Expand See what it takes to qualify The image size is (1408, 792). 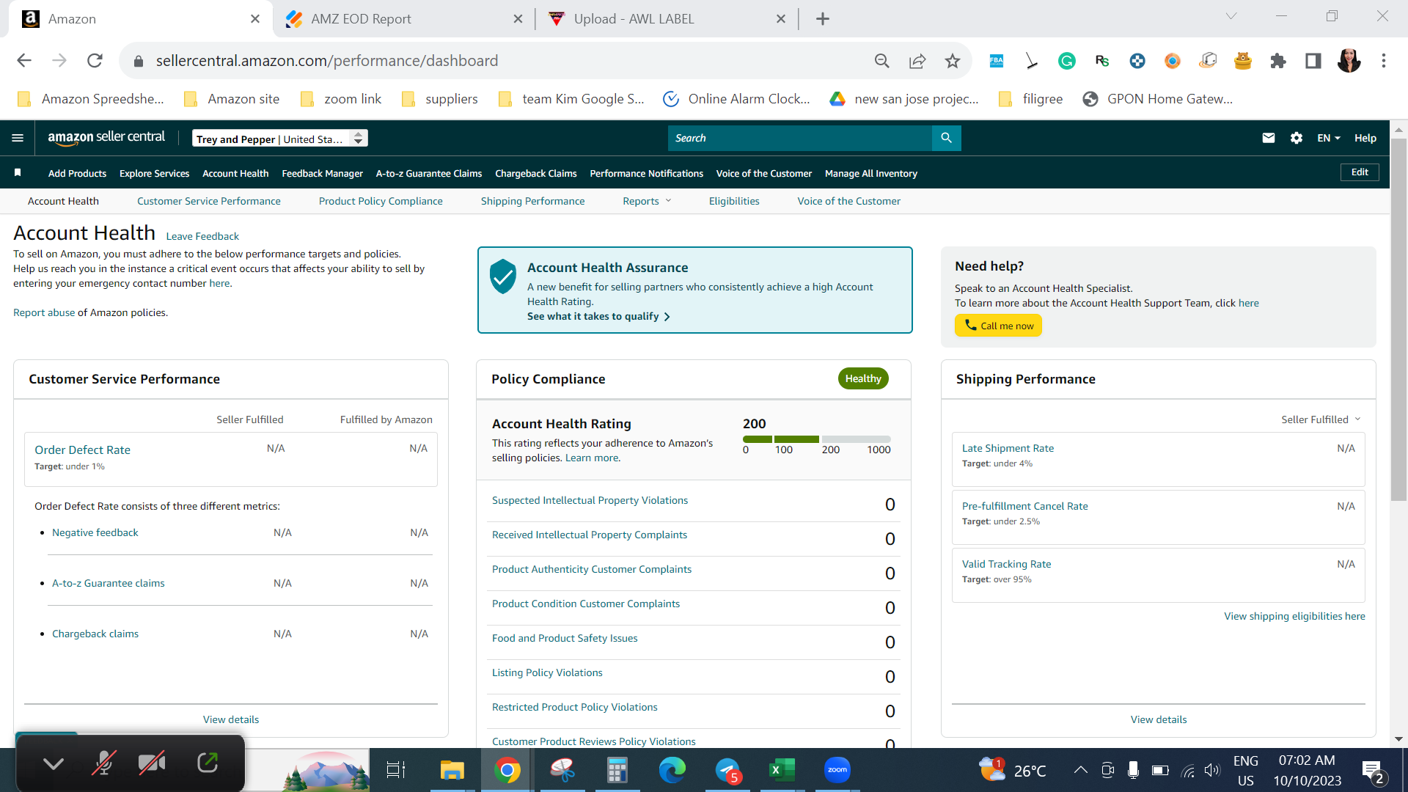598,316
